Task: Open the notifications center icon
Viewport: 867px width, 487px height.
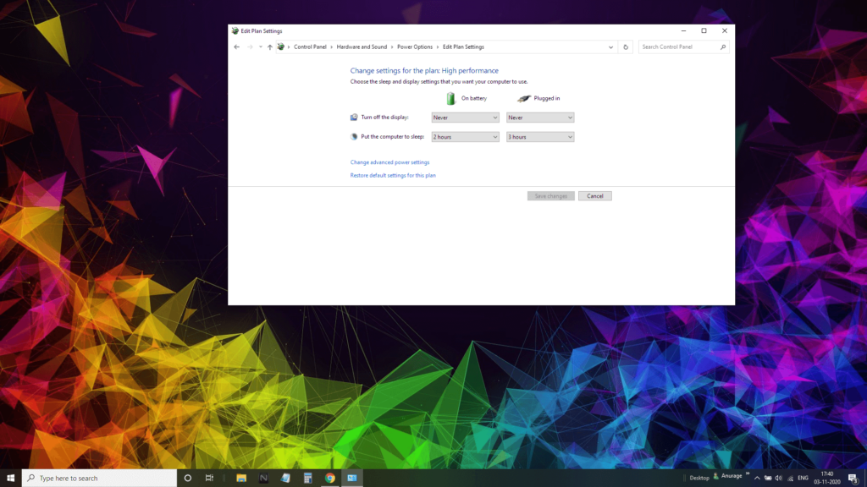Action: pyautogui.click(x=852, y=478)
